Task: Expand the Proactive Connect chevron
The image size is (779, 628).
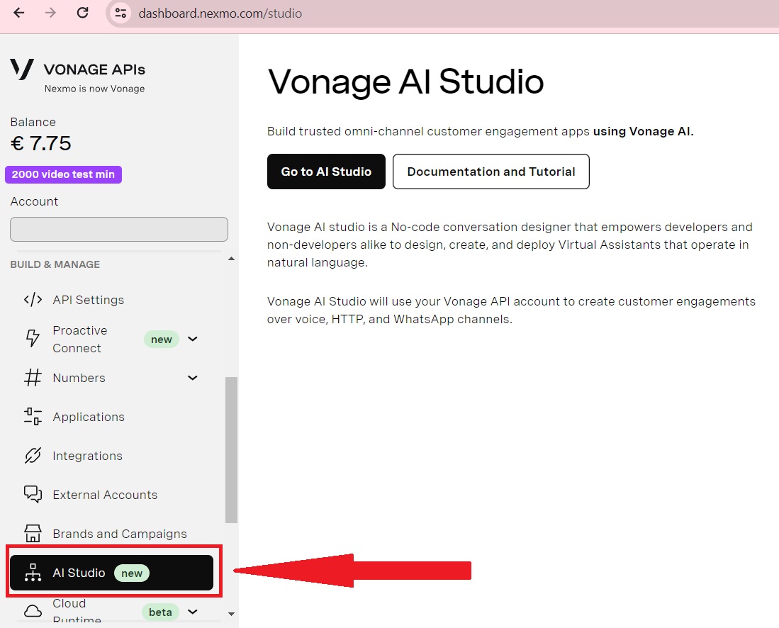Action: coord(193,339)
